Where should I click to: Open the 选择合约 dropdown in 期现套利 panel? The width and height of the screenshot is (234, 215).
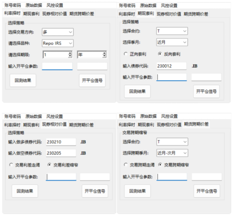[x=172, y=31]
